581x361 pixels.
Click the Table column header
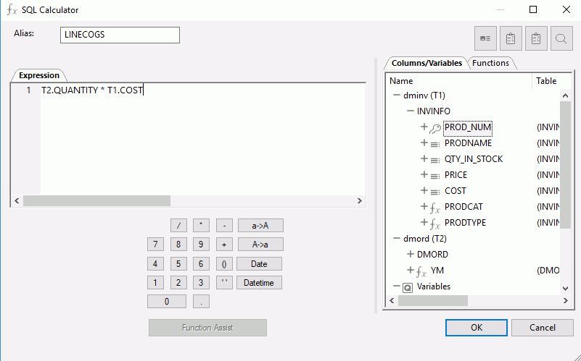[x=547, y=81]
